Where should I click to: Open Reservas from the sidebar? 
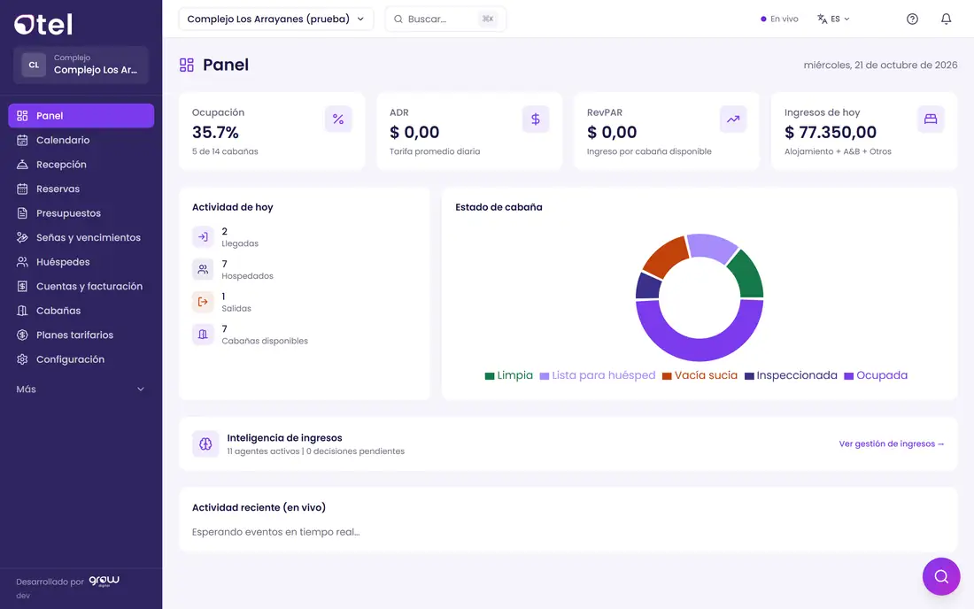81,189
